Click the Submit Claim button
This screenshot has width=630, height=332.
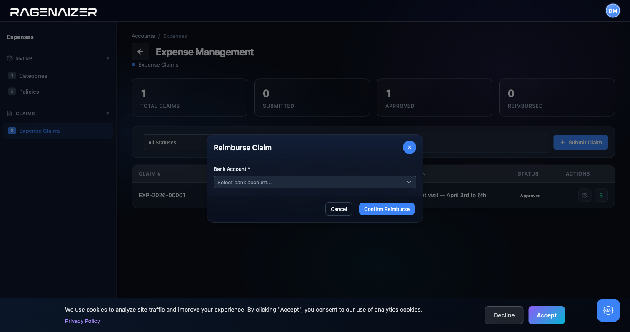pyautogui.click(x=580, y=142)
